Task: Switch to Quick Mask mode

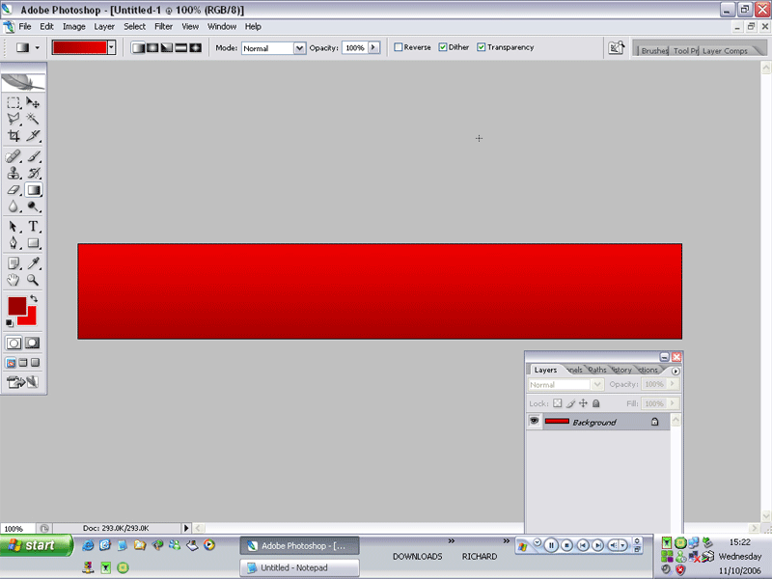Action: [x=33, y=344]
